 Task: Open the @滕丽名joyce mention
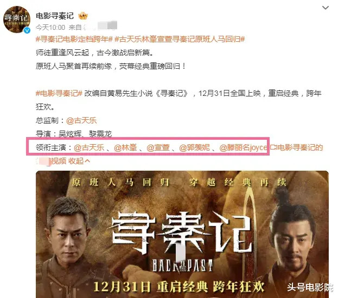(243, 147)
